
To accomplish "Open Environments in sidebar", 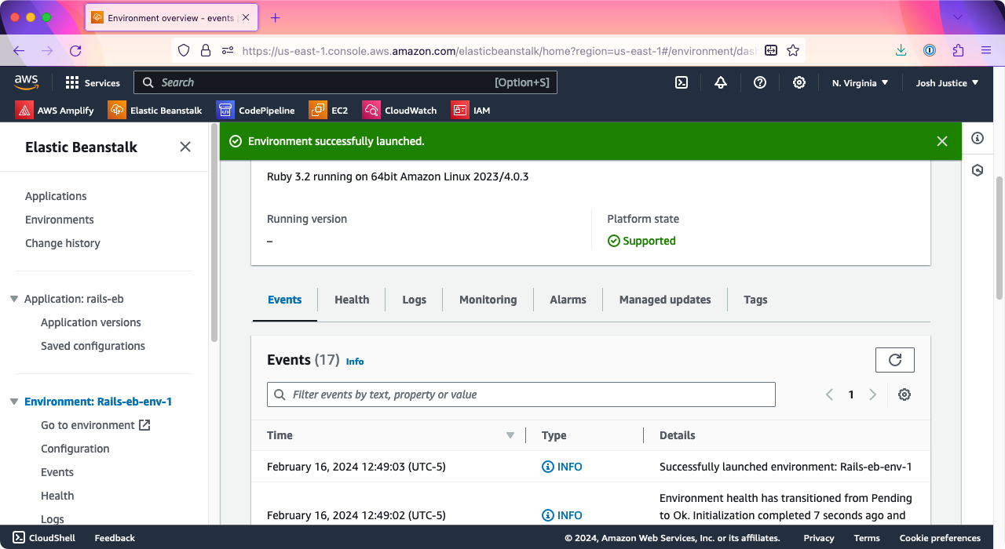I will coord(60,220).
